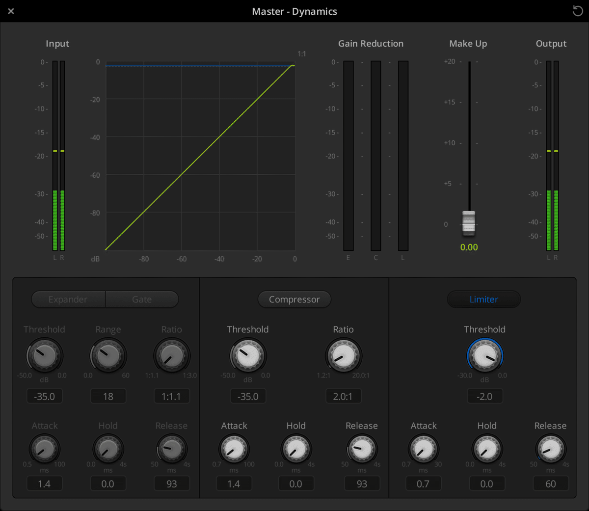Click the Compressor Release knob
Image resolution: width=589 pixels, height=511 pixels.
[x=362, y=449]
